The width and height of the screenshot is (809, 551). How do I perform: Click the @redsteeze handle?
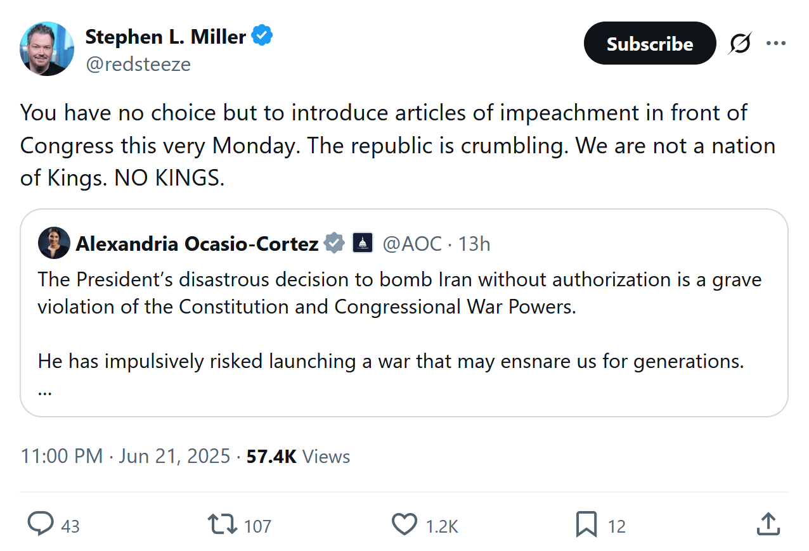138,64
